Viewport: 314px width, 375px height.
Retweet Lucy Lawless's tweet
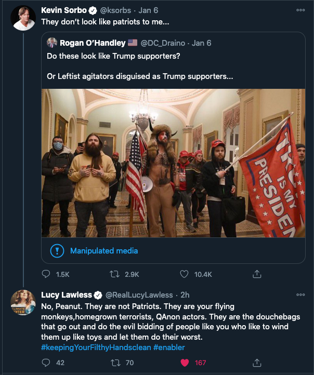coord(116,363)
